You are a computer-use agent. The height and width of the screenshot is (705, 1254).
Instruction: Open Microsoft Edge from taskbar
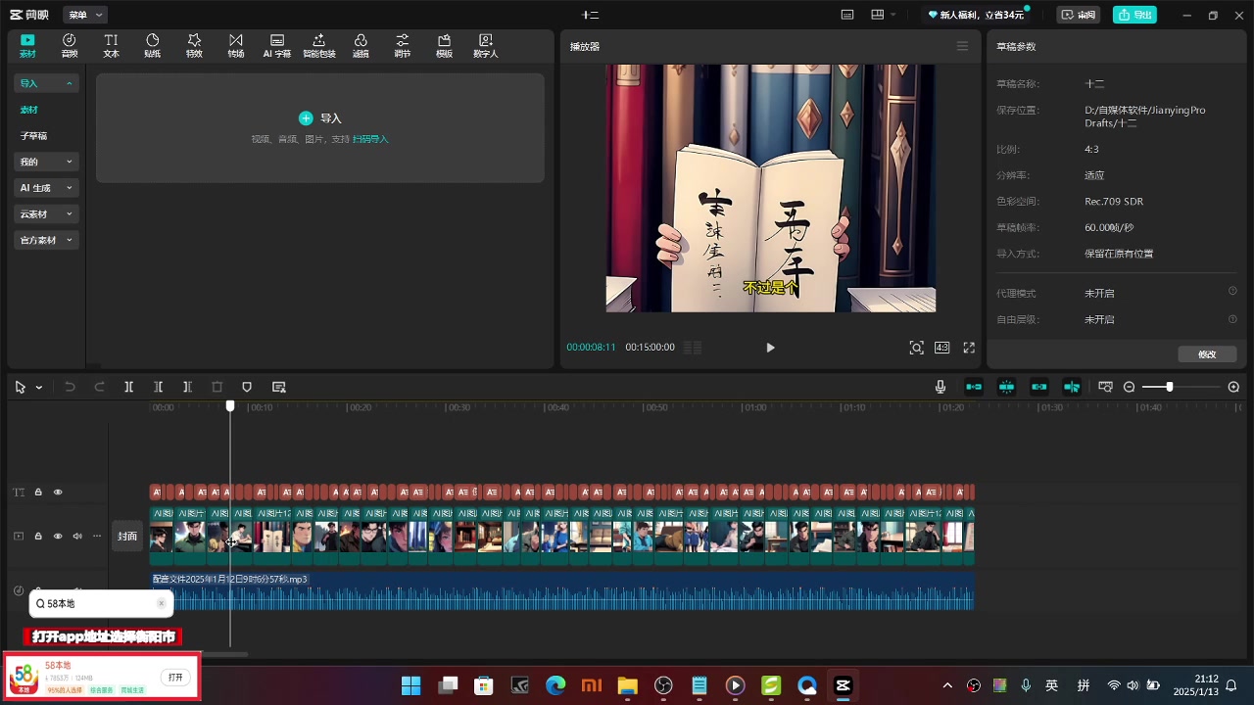click(x=555, y=685)
